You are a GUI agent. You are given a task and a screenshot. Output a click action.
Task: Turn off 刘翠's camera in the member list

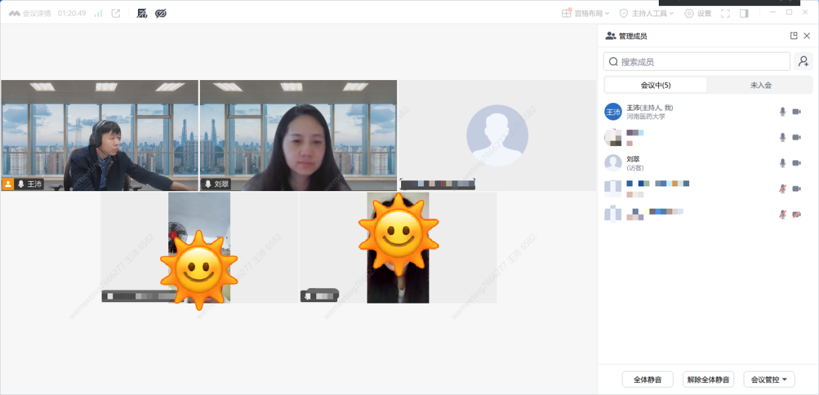click(797, 163)
